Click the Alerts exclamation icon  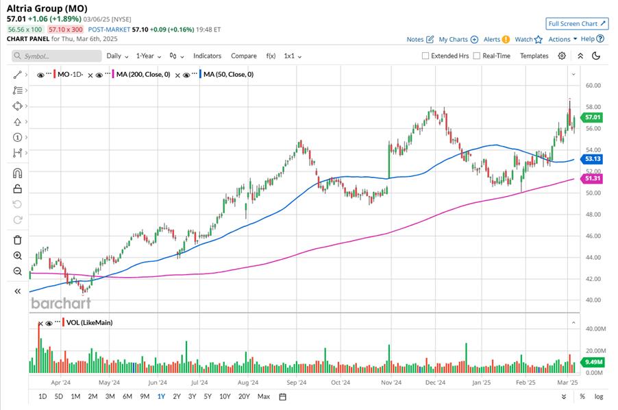pos(506,40)
